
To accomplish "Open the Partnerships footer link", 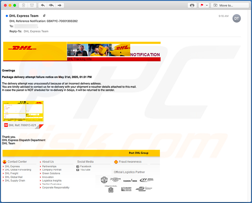I will pos(49,166).
